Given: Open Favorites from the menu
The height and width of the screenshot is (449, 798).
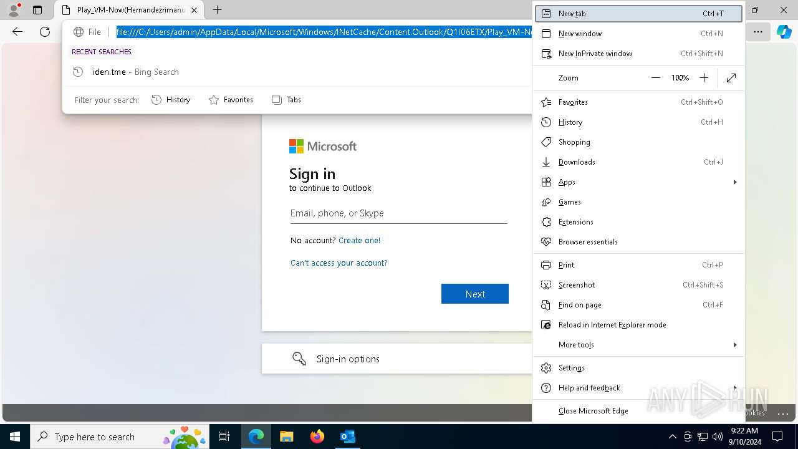Looking at the screenshot, I should [x=638, y=102].
